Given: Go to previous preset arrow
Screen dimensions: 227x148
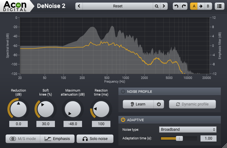Looking at the screenshot, I should [x=79, y=6].
